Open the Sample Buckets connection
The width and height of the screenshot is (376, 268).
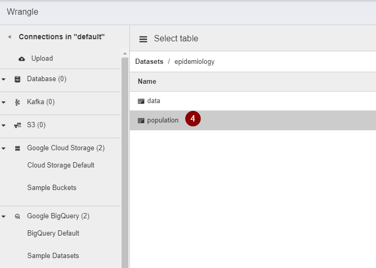[52, 188]
